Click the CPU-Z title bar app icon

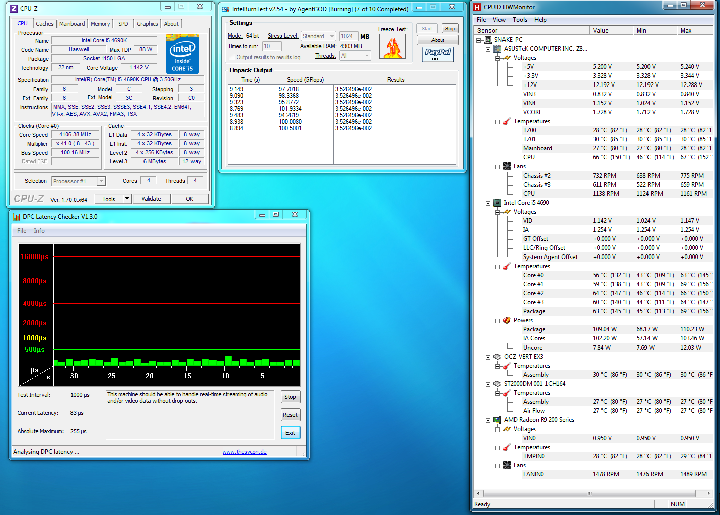pos(14,8)
